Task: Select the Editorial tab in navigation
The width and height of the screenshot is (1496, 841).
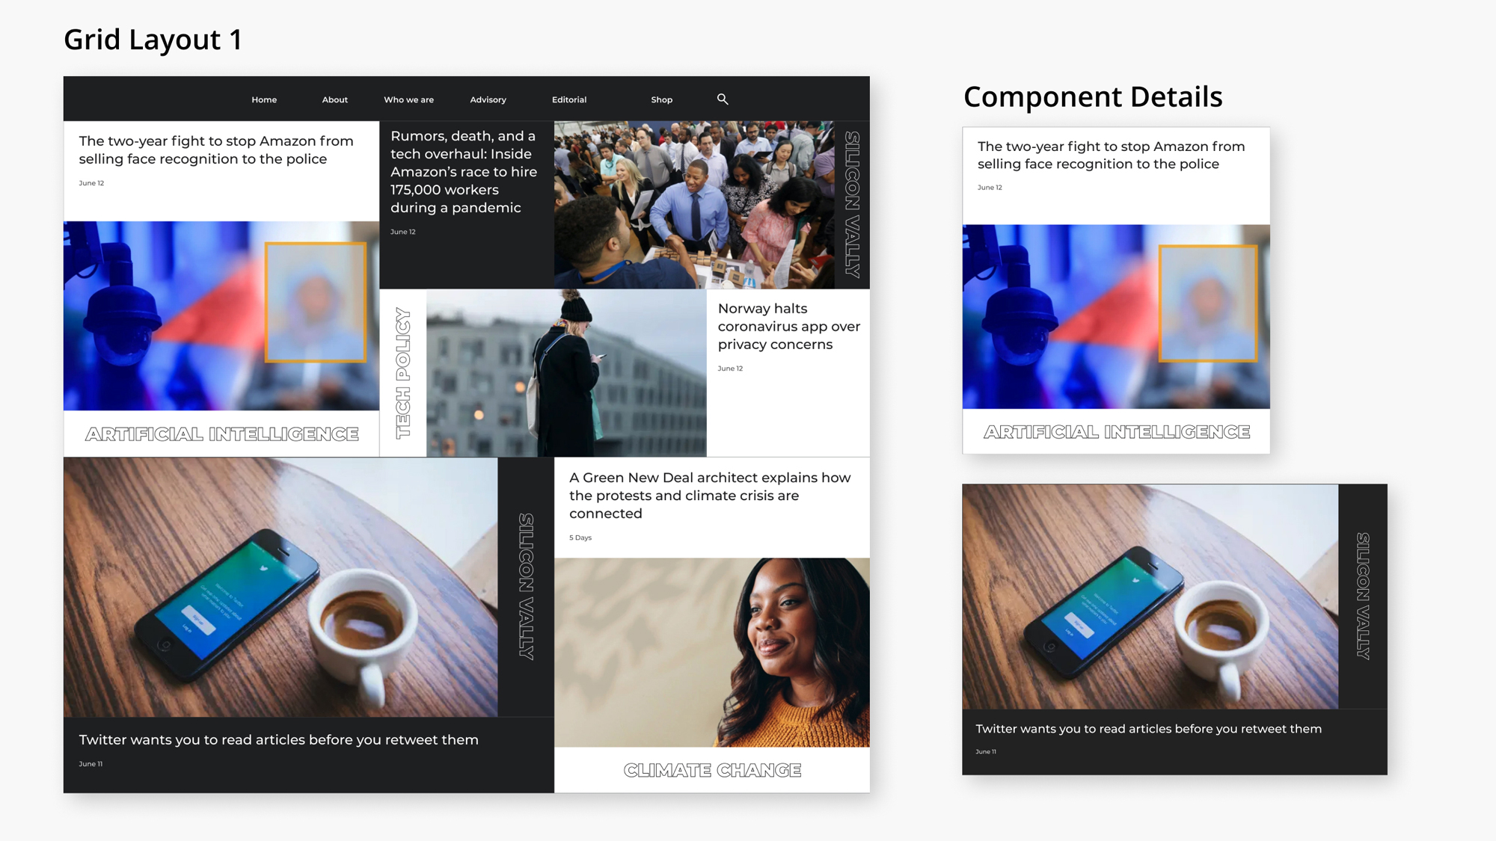Action: (569, 99)
